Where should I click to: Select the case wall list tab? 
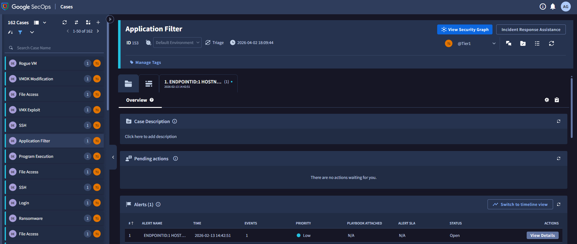pyautogui.click(x=149, y=83)
